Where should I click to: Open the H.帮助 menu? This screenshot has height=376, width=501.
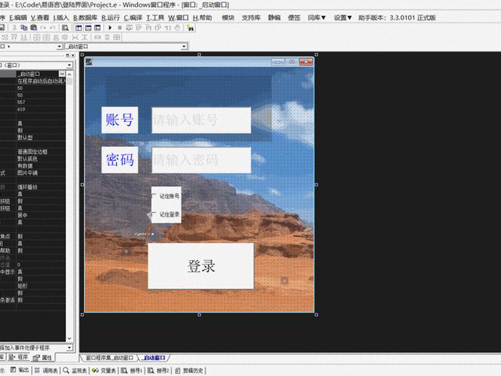202,18
